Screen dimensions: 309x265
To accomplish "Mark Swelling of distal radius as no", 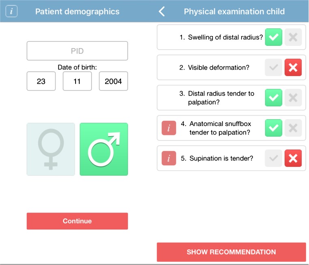I will 293,38.
